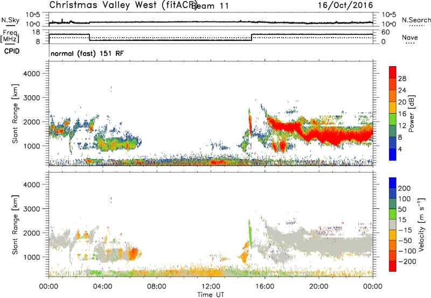Click the "normal (fast) 151 RF" text
431x298 pixels.
[87, 53]
